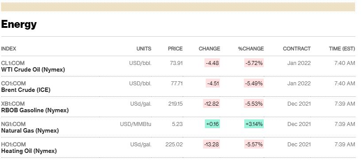Click the beige banner strip at top
Viewport: 362px width, 160px height.
point(178,7)
